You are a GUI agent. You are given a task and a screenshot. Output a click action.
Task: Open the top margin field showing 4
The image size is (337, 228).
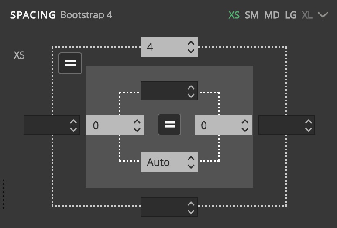(x=169, y=47)
